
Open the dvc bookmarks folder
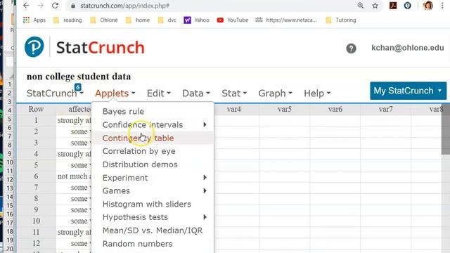[x=167, y=20]
